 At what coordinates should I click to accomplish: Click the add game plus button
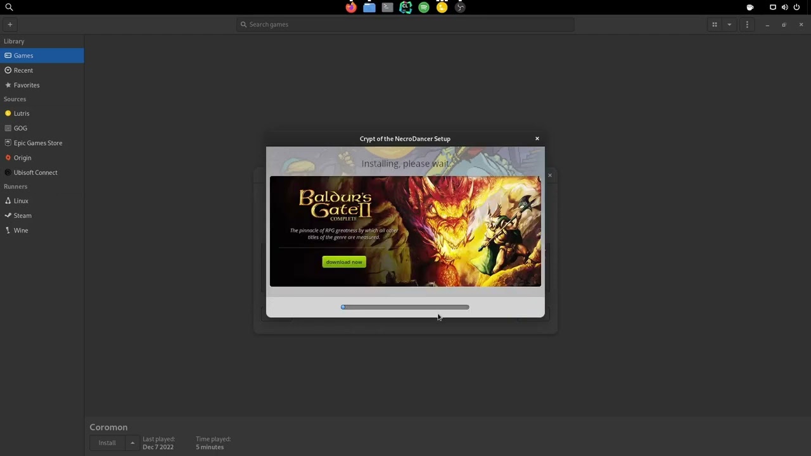[10, 25]
